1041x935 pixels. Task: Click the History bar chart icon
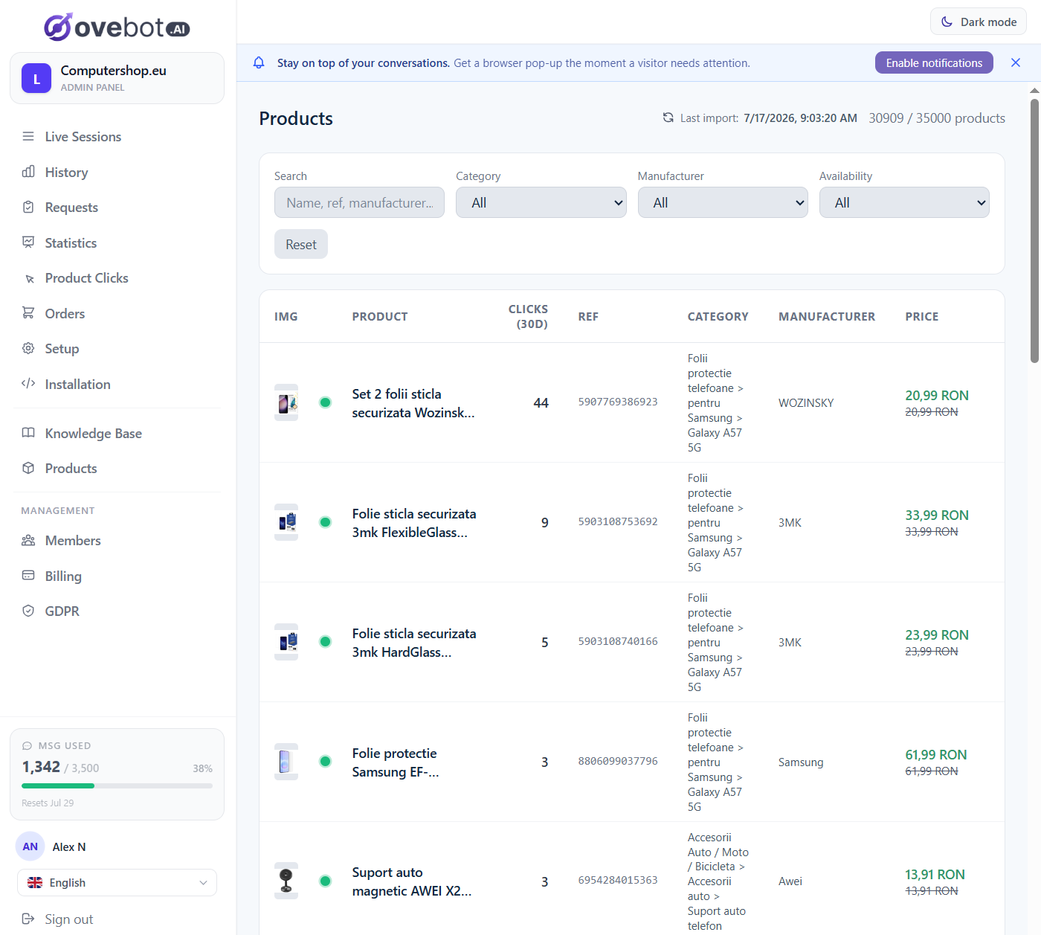28,172
